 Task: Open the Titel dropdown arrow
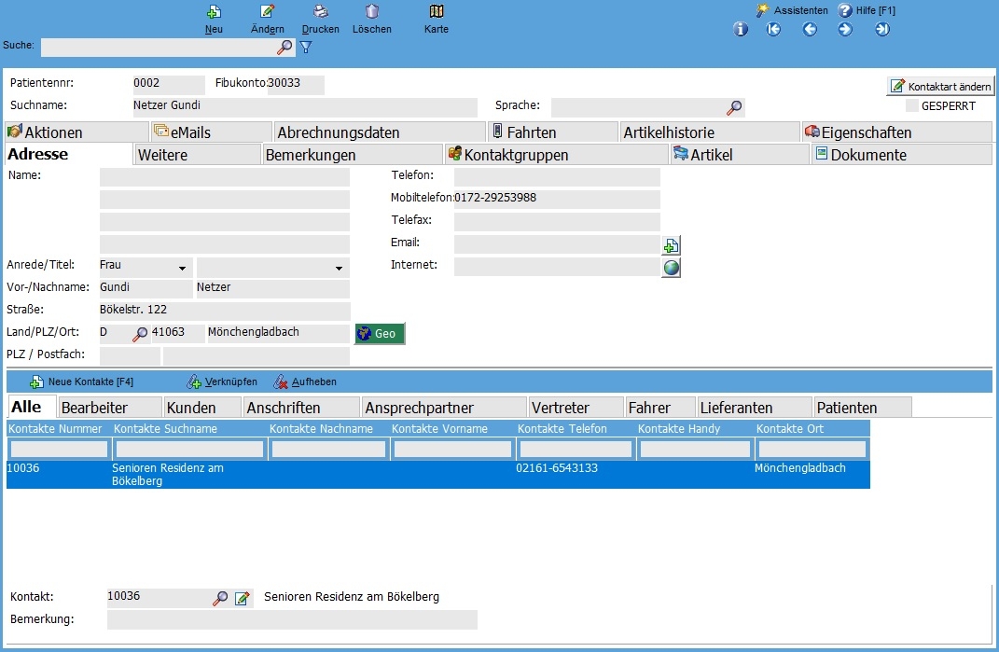pos(339,269)
